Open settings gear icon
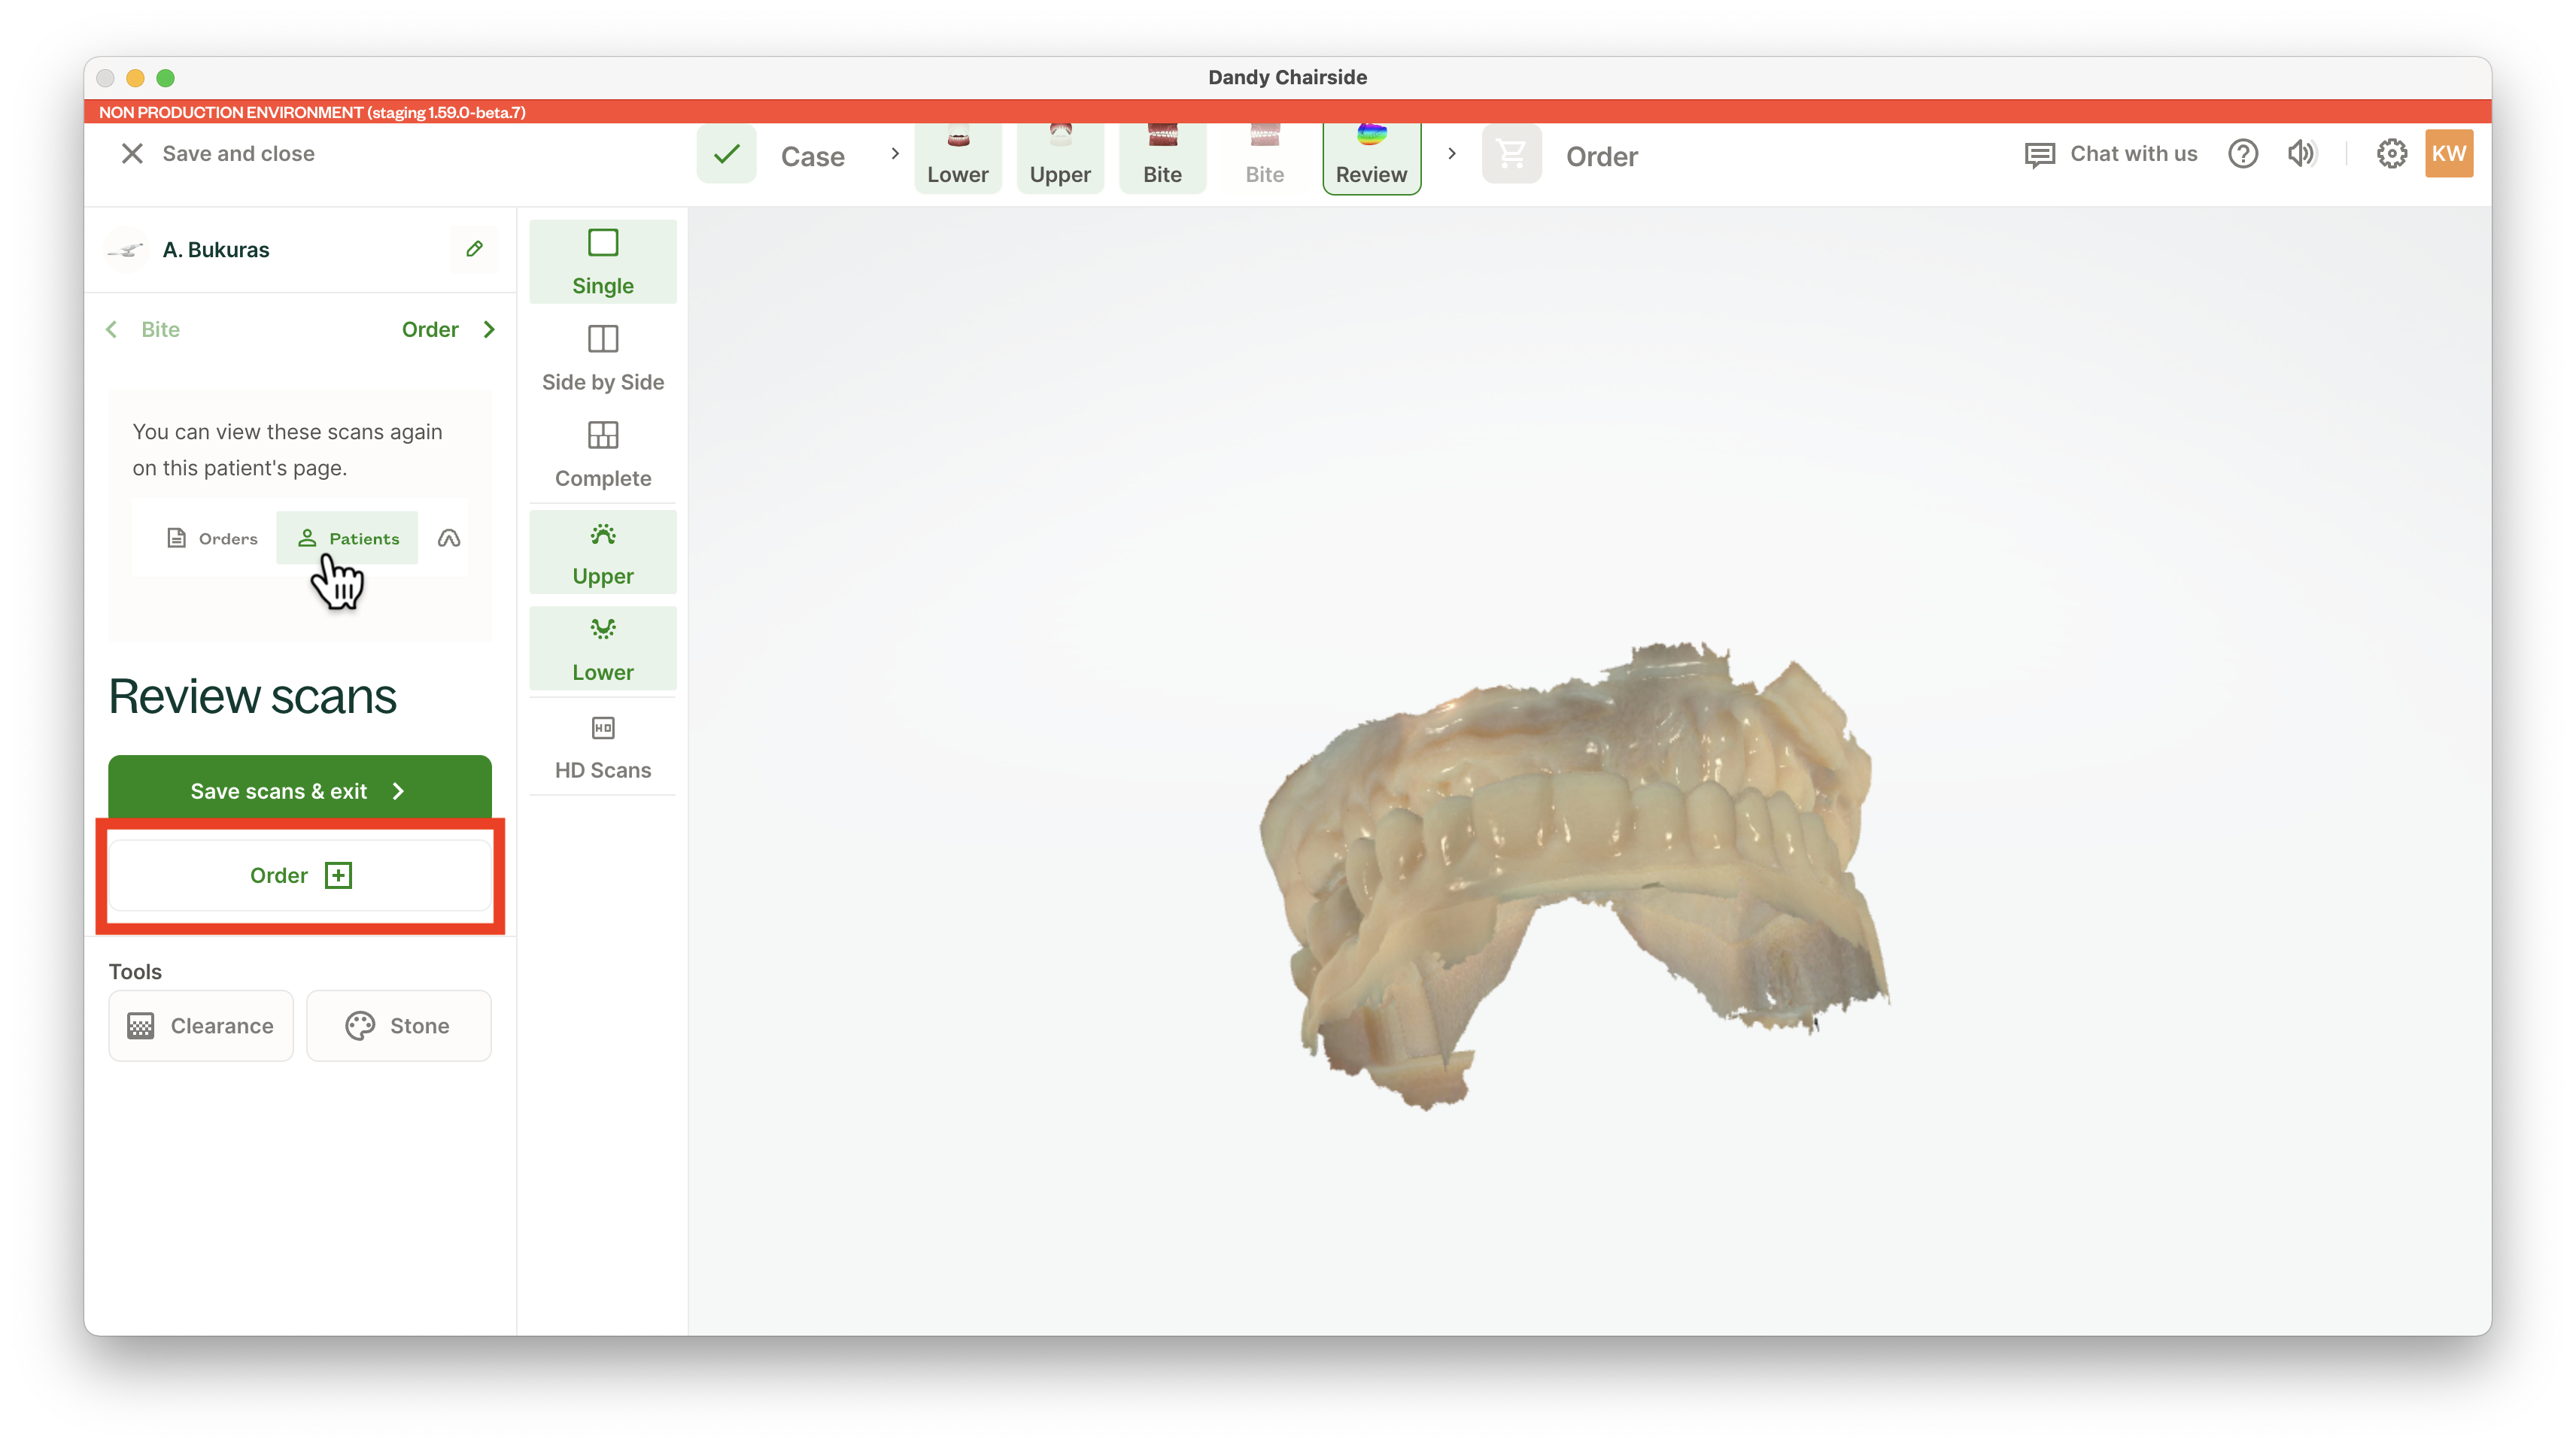The image size is (2576, 1447). click(x=2391, y=154)
